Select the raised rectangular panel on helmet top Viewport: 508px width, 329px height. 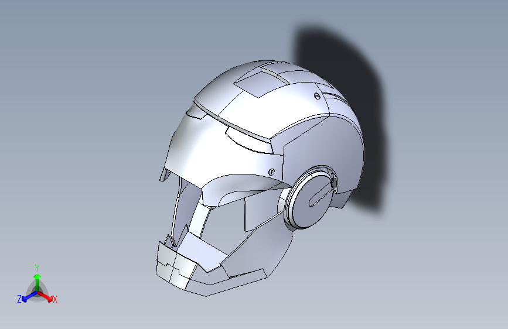(260, 84)
